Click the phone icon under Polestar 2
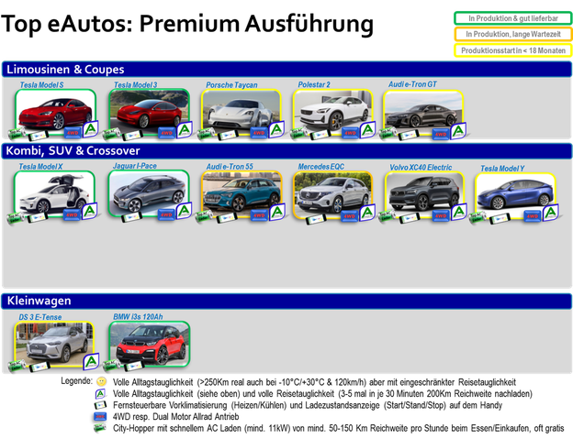This screenshot has height=439, width=573. tap(320, 136)
